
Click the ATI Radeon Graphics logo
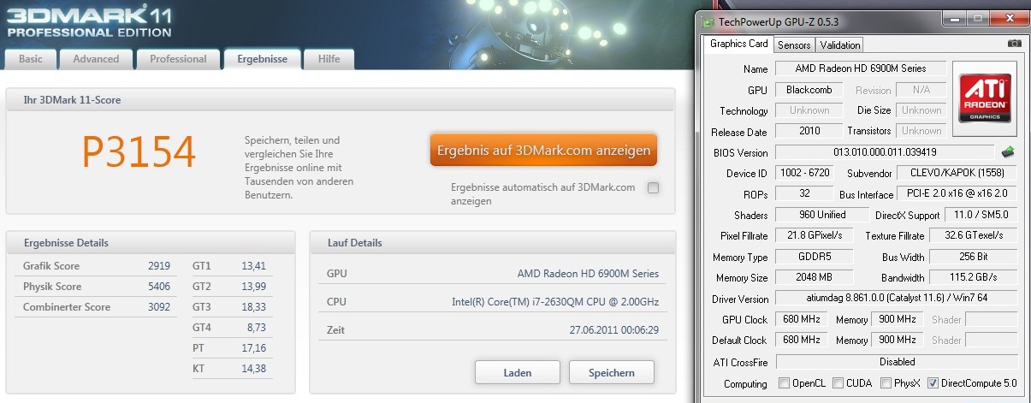[987, 98]
